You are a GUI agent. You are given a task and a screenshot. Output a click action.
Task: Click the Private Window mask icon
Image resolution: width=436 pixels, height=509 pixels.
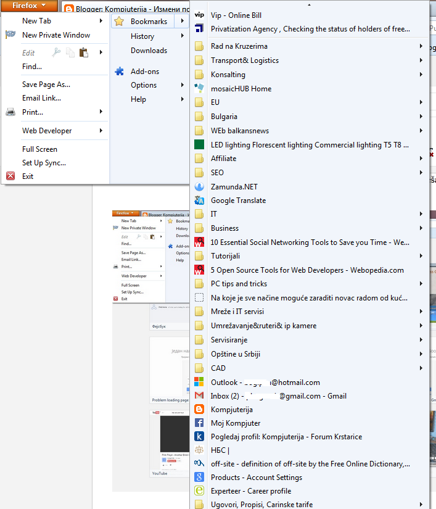coord(10,35)
